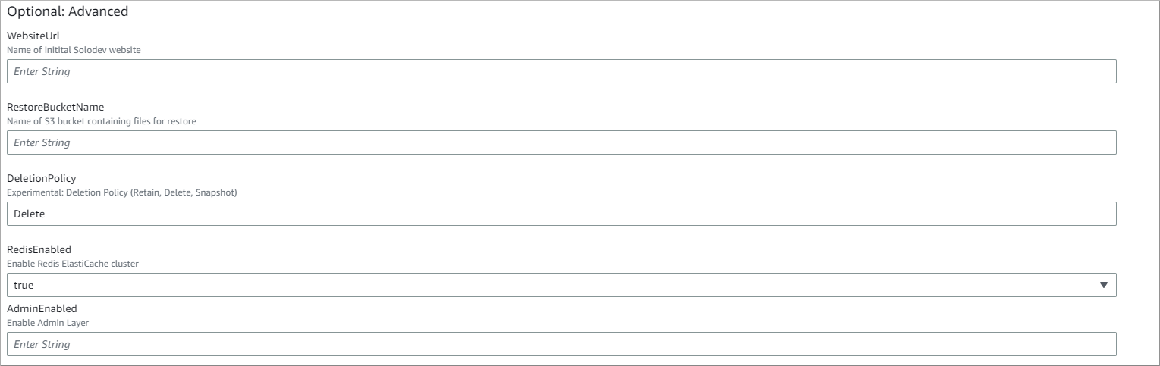Click the S3 bucket restore description text

pos(102,121)
